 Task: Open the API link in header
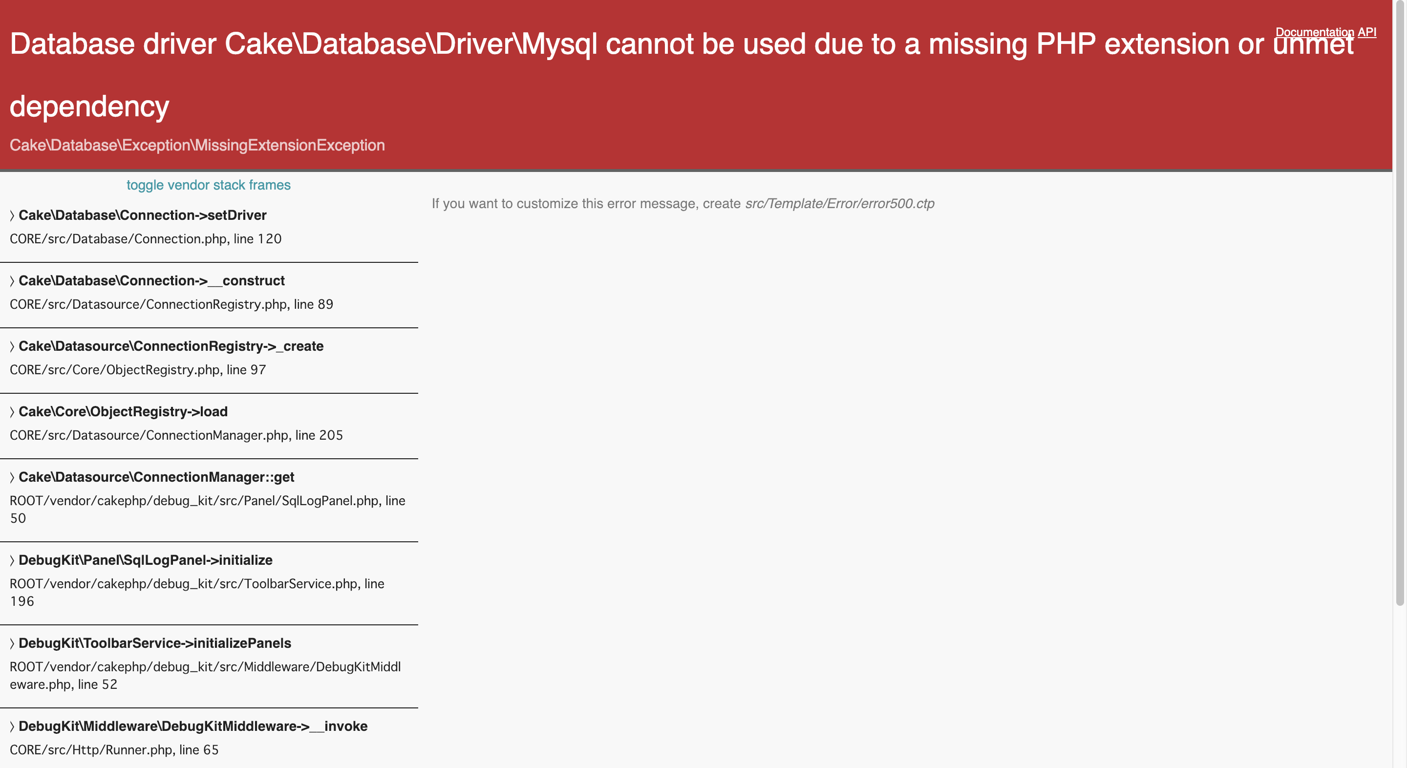1367,32
